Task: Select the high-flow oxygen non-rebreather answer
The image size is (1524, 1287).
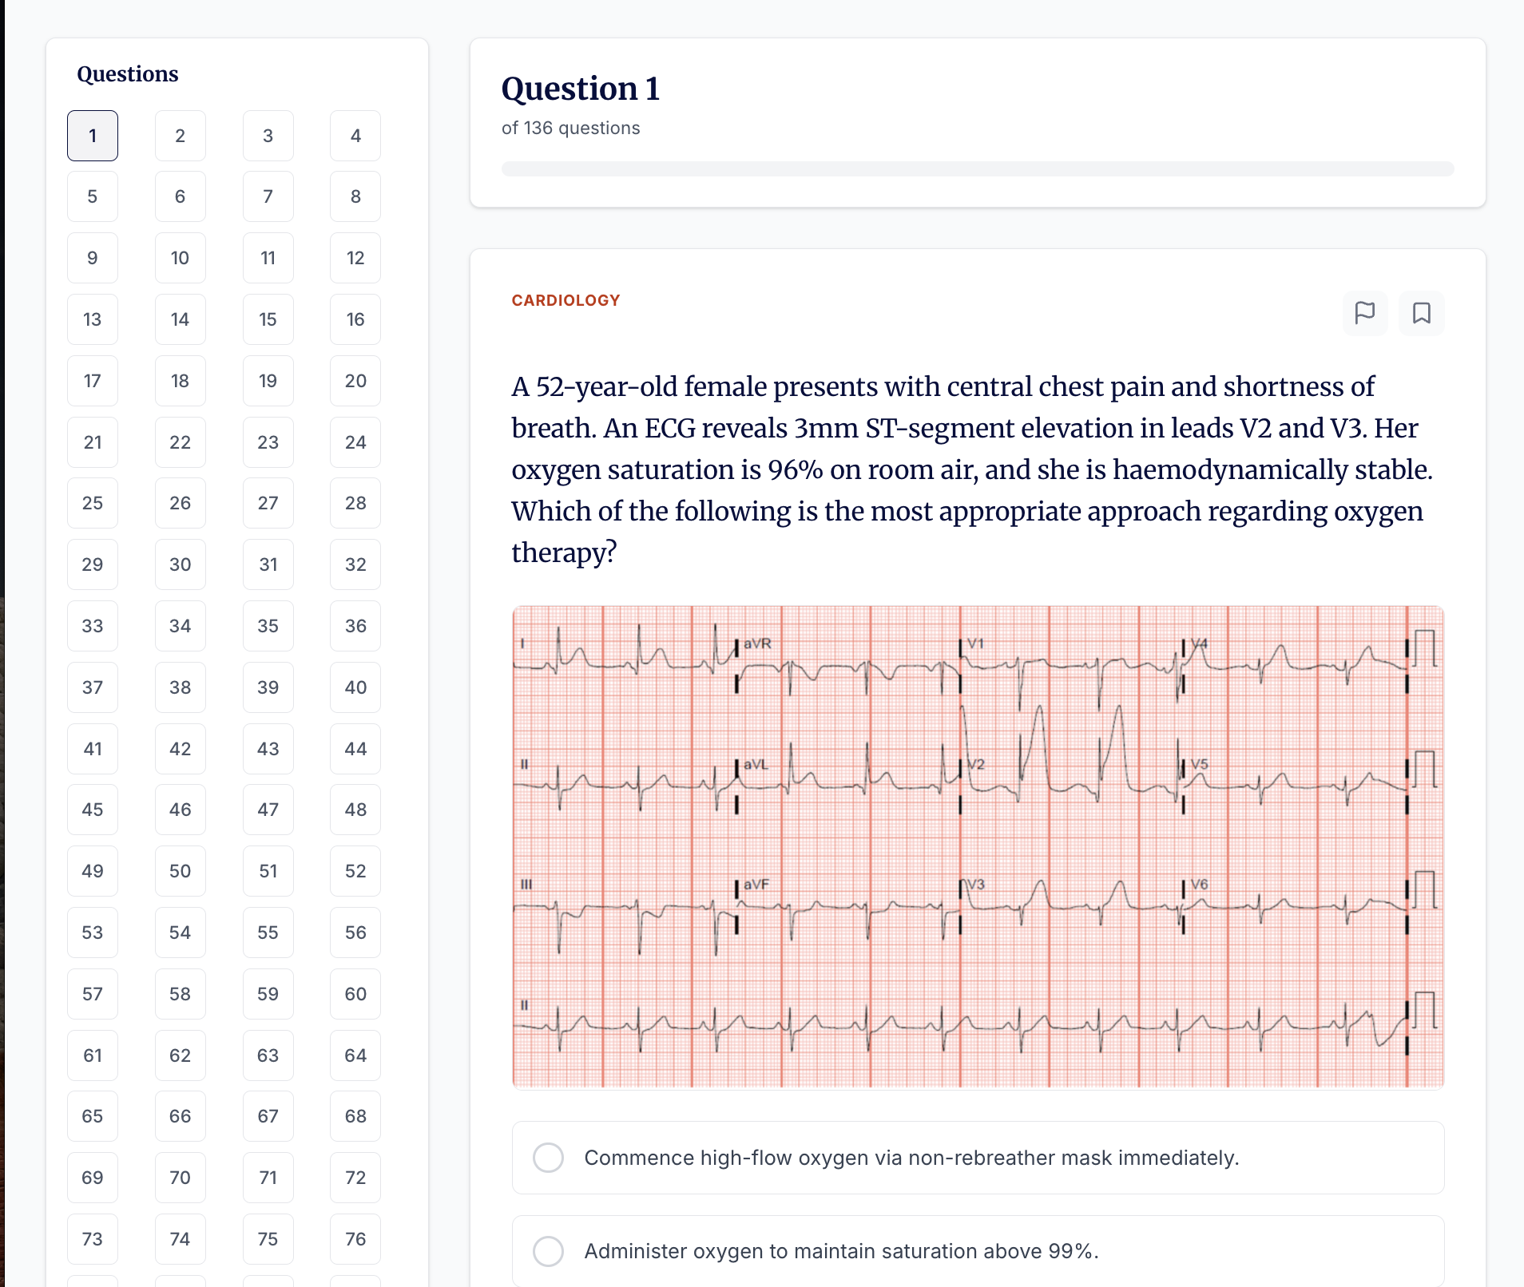Action: (549, 1158)
